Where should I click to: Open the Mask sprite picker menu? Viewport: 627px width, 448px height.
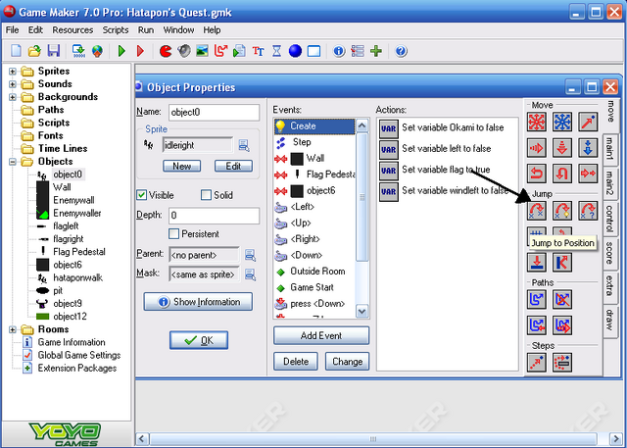(x=251, y=274)
